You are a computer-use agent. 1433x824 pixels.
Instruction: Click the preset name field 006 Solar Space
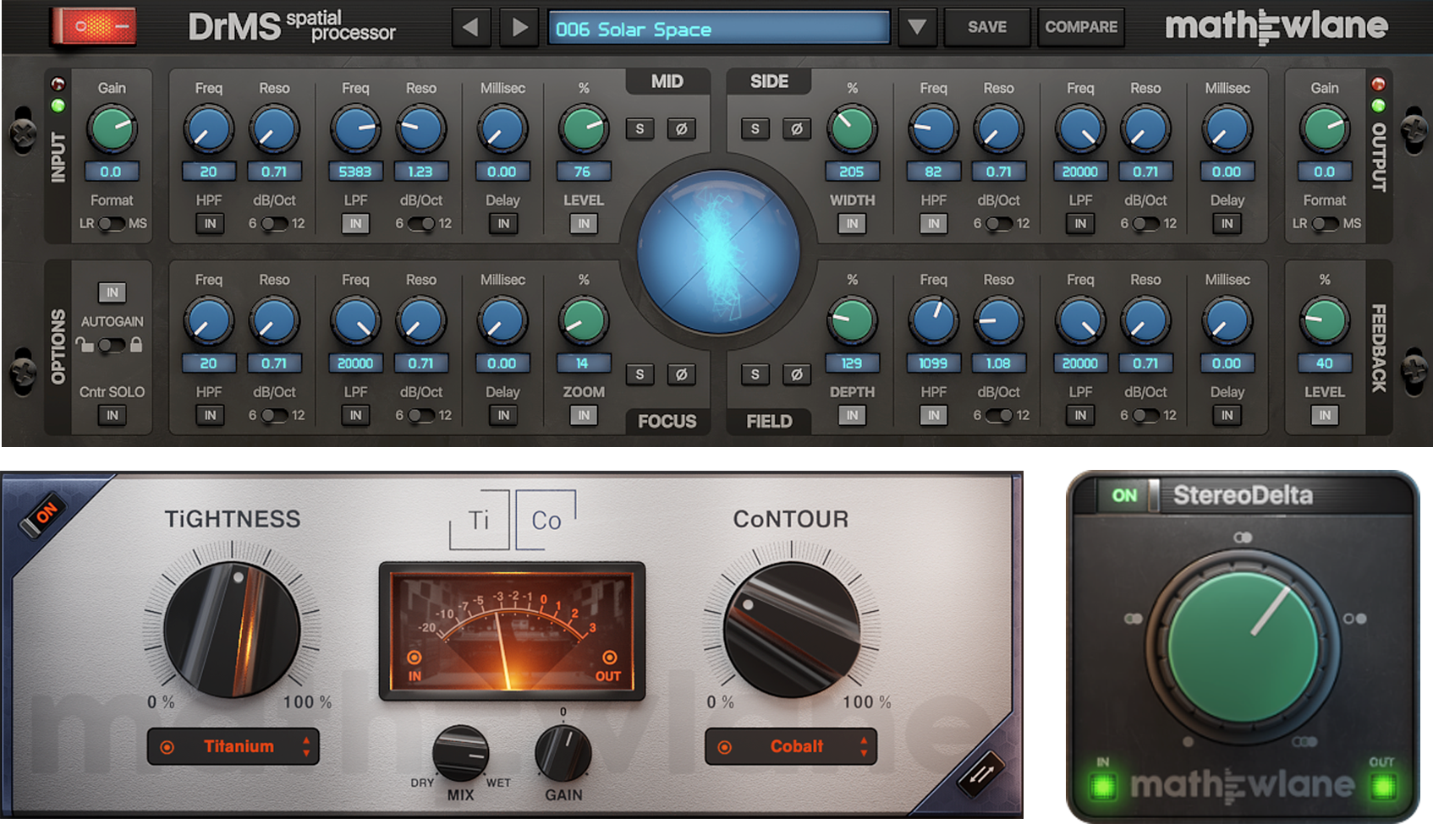719,29
